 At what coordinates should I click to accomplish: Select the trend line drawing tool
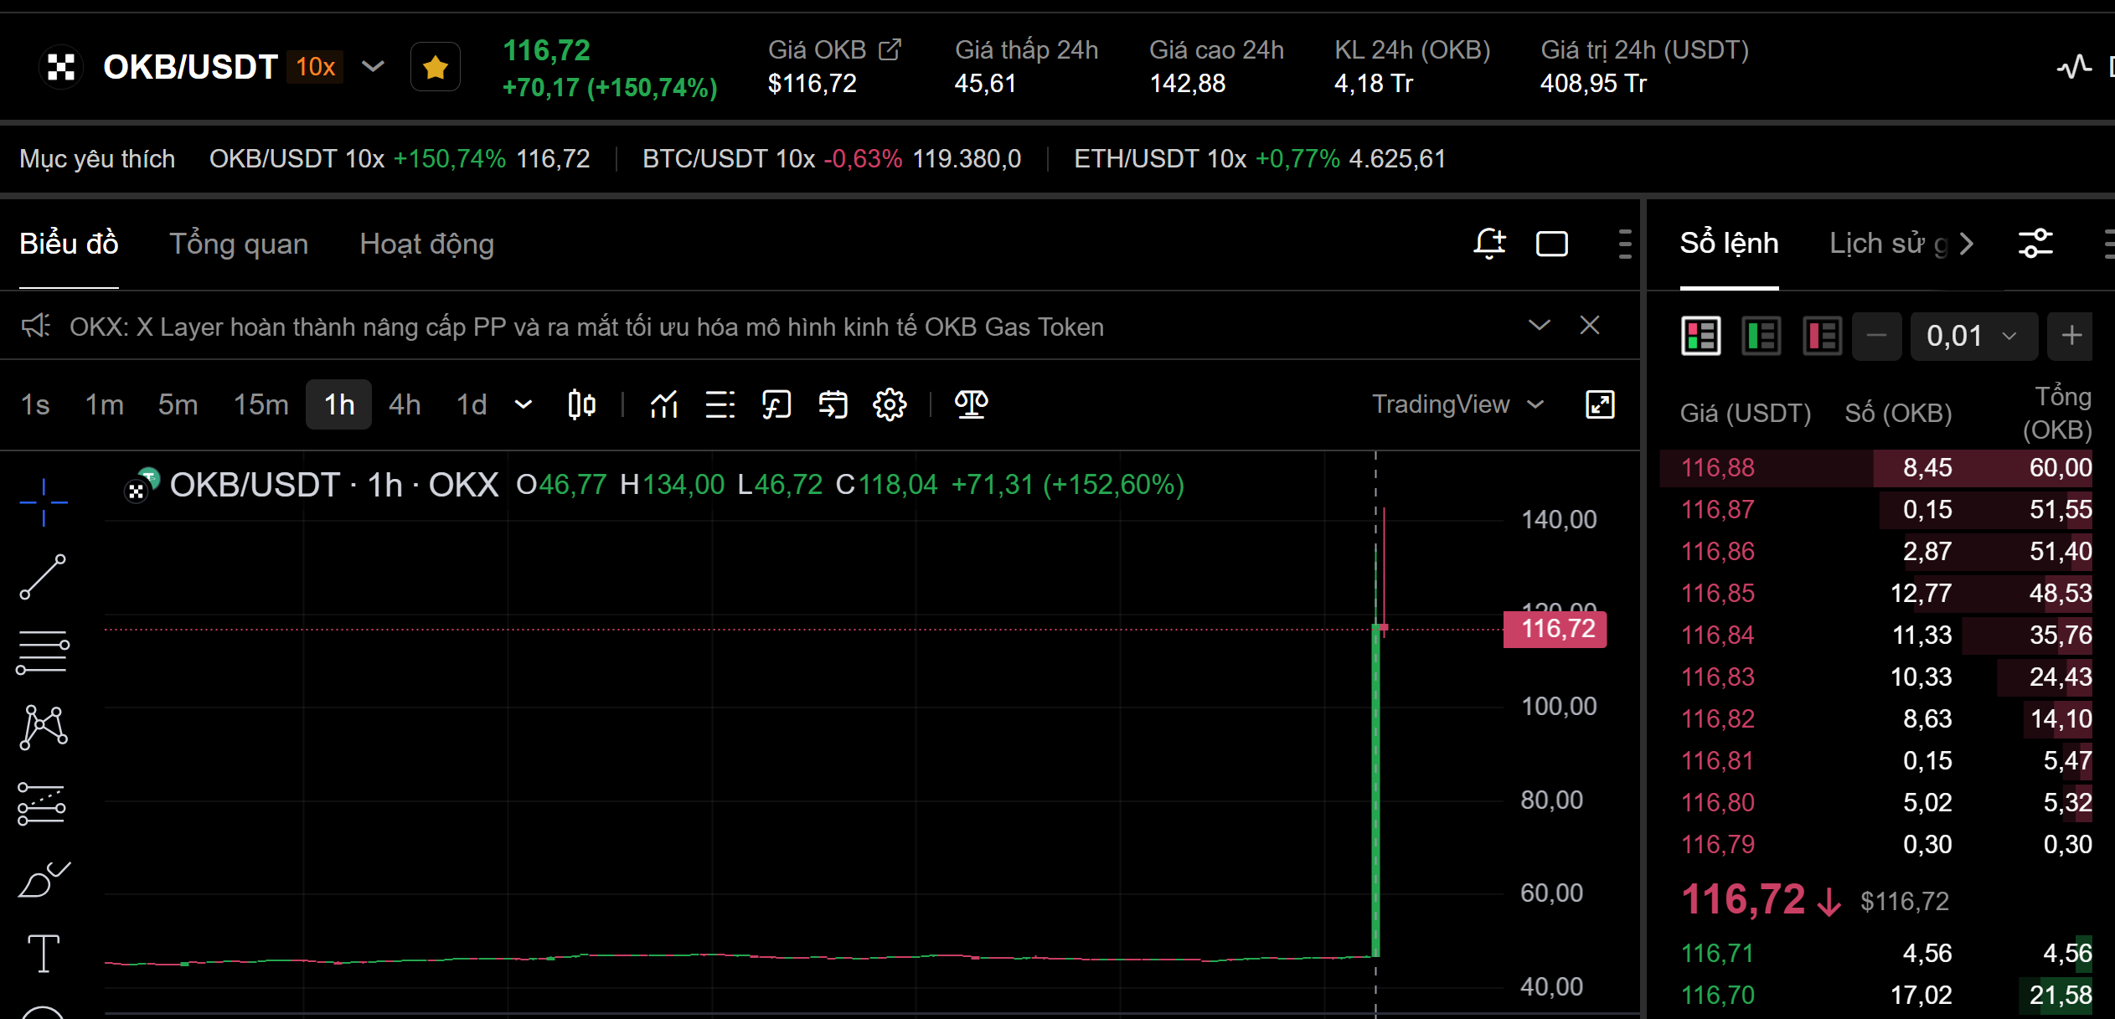[x=43, y=577]
